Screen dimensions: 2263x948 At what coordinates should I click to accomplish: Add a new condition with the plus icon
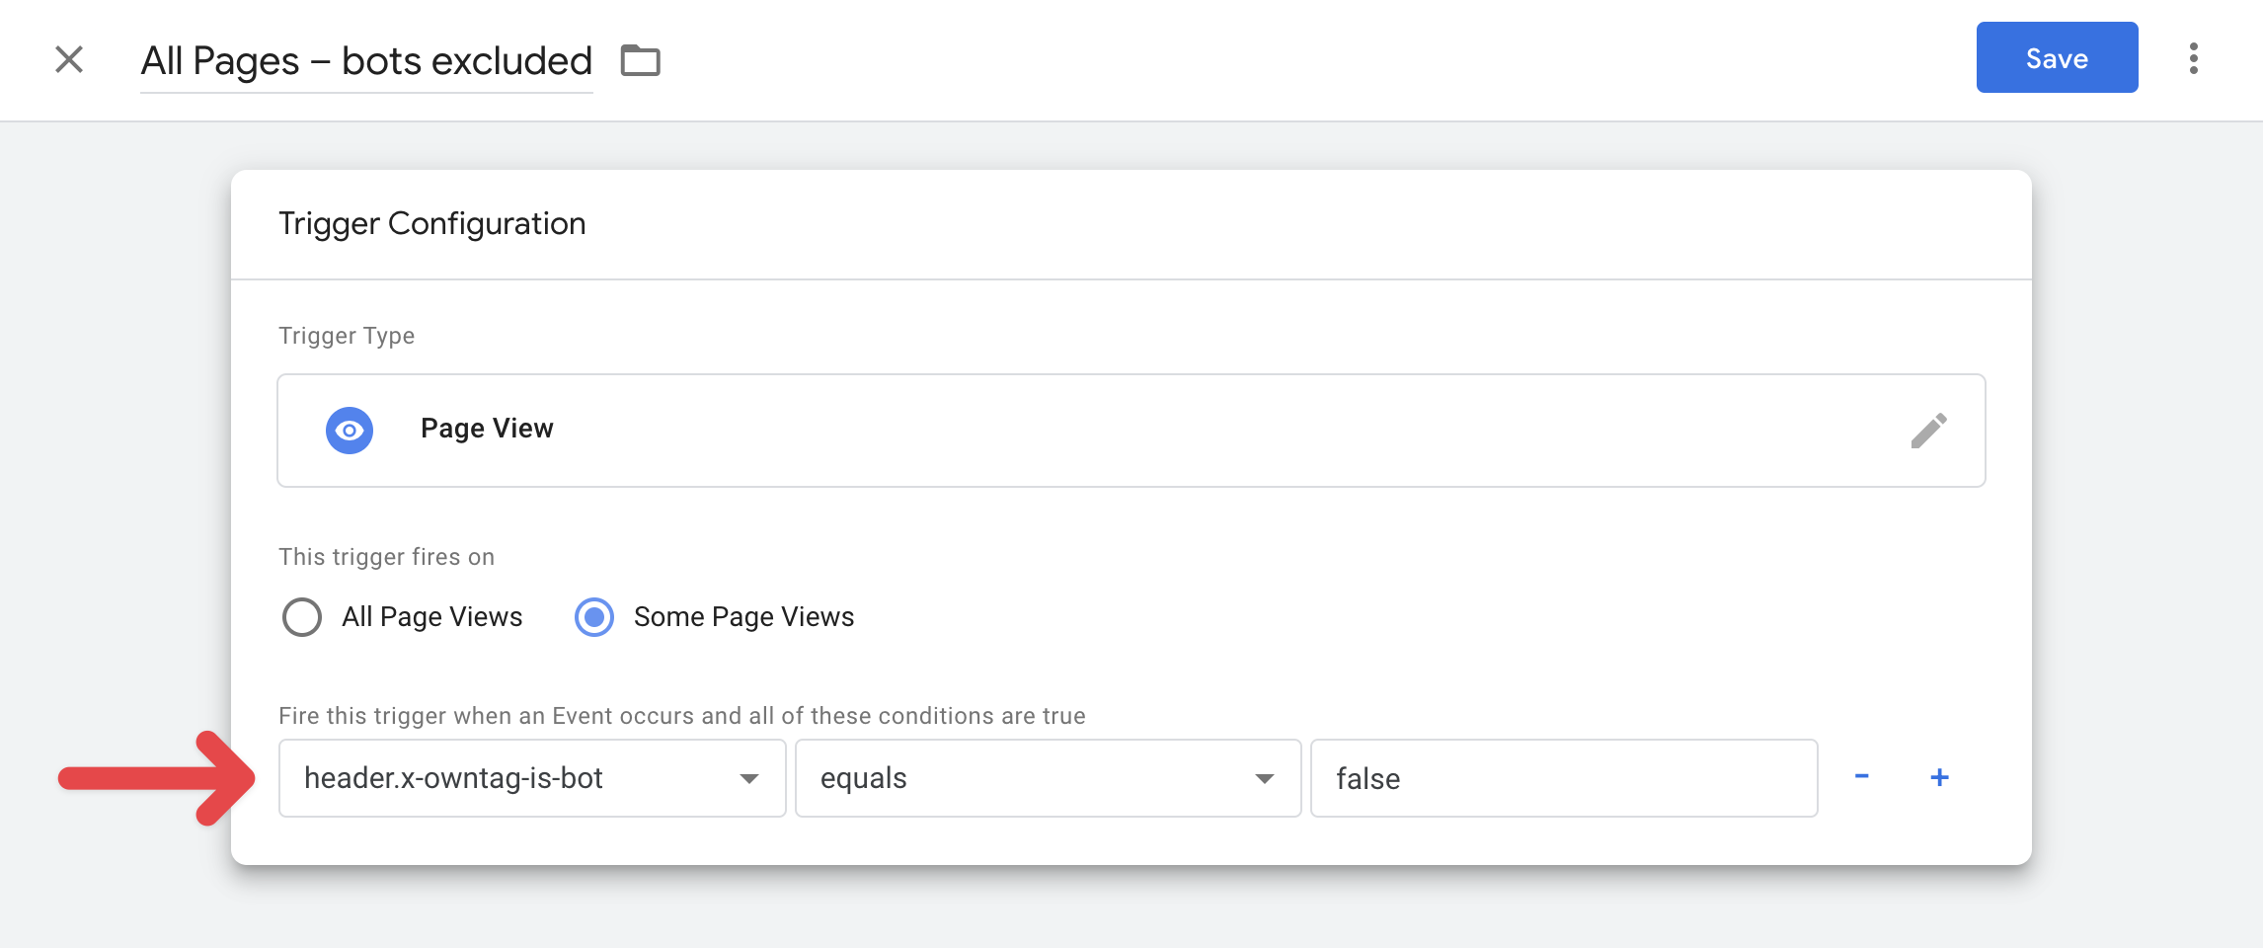point(1939,777)
